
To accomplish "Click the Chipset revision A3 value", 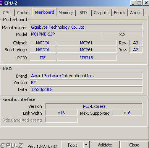I will pos(136,43).
